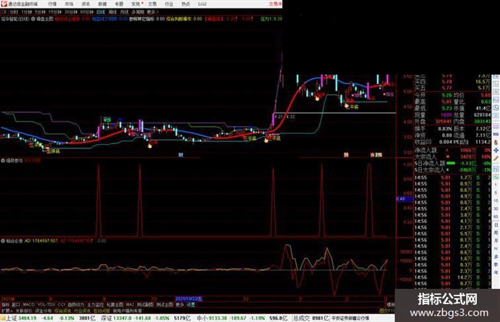Click the 上证 index in the status bar
Viewport: 500px width, 322px height.
point(11,318)
